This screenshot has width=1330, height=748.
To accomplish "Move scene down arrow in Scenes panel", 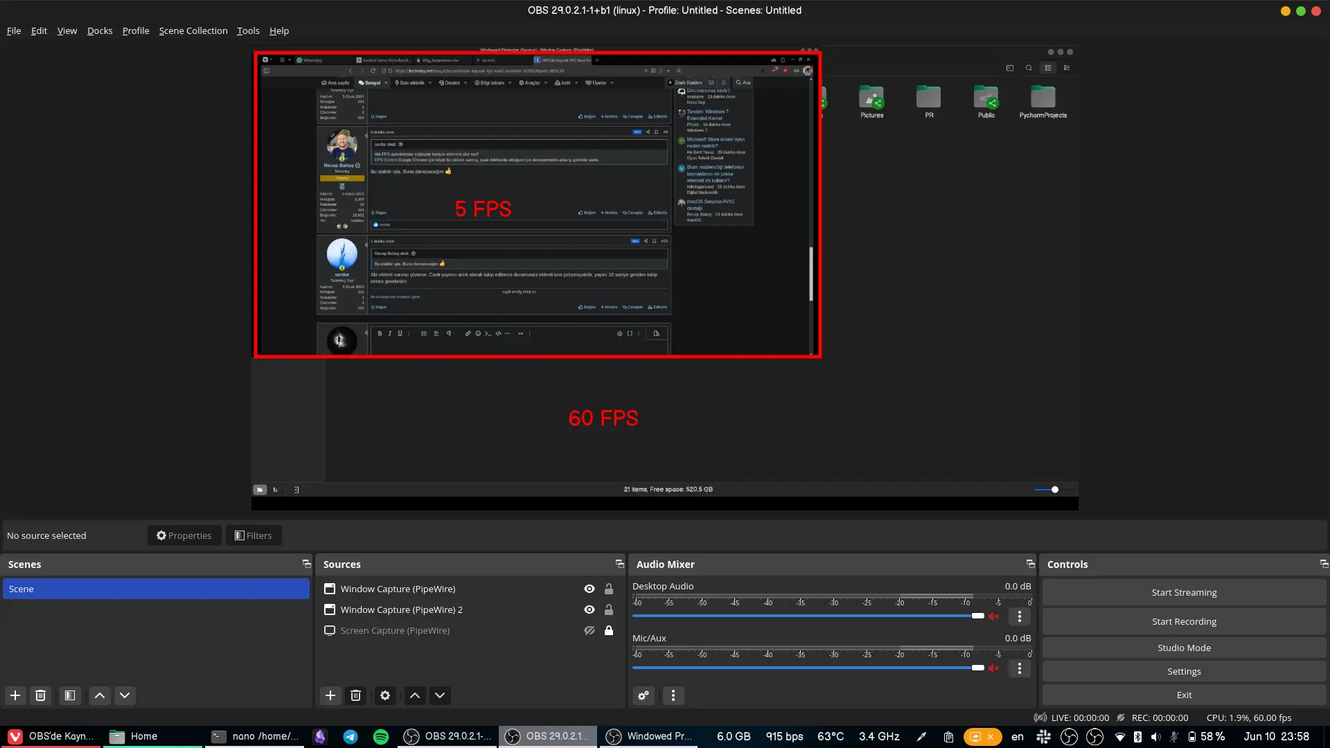I will coord(125,695).
